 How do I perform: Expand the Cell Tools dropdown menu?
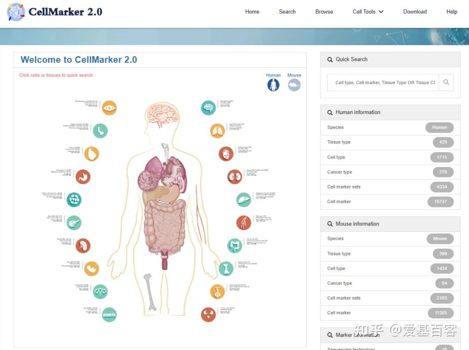368,12
